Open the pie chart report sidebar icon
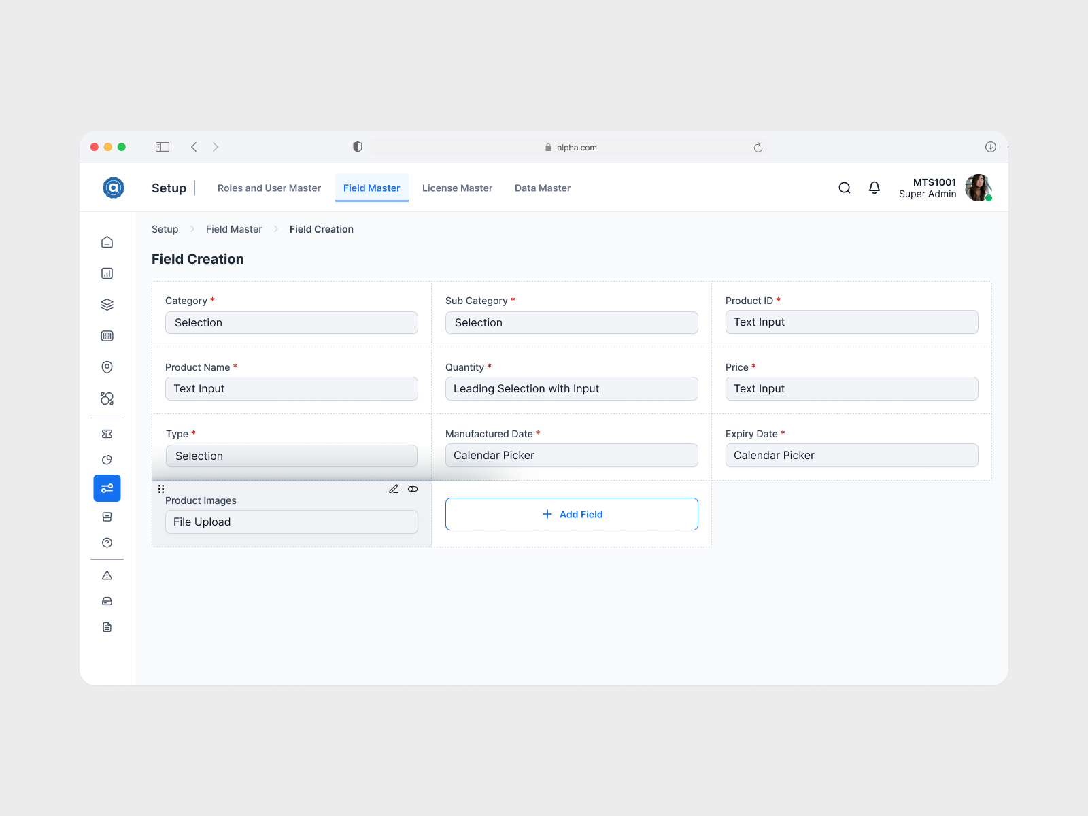 pos(107,459)
